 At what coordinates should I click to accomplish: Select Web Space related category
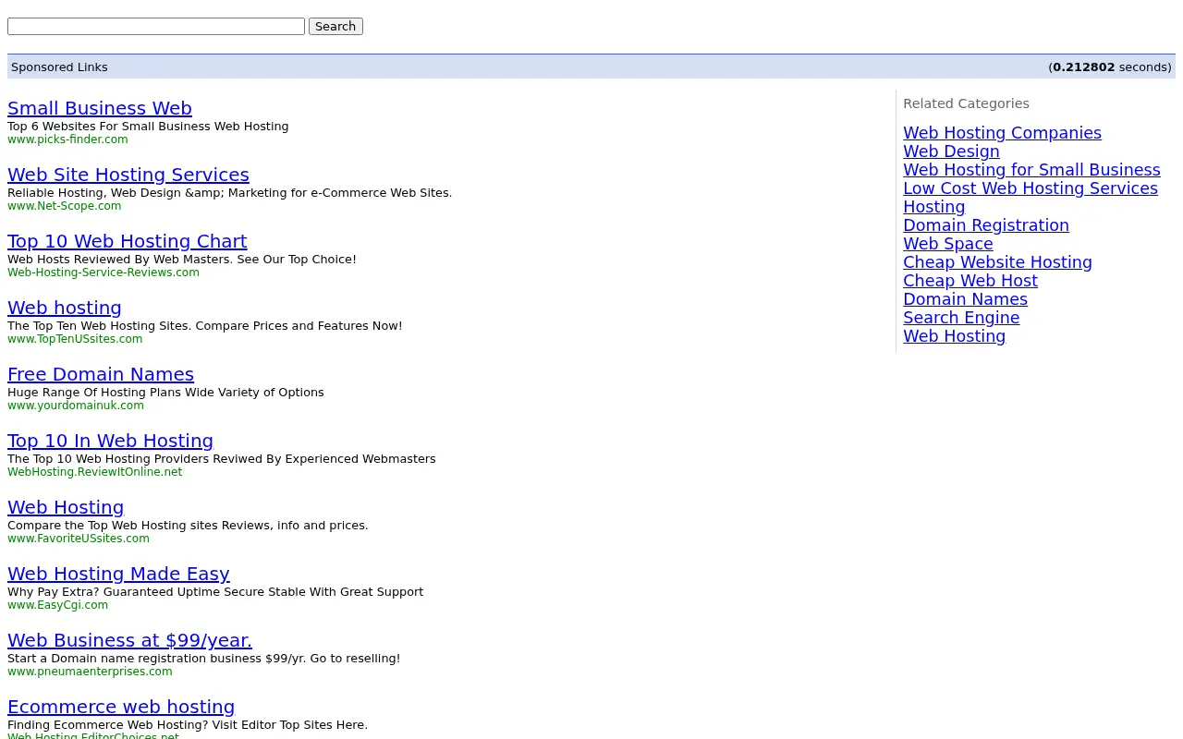948,244
